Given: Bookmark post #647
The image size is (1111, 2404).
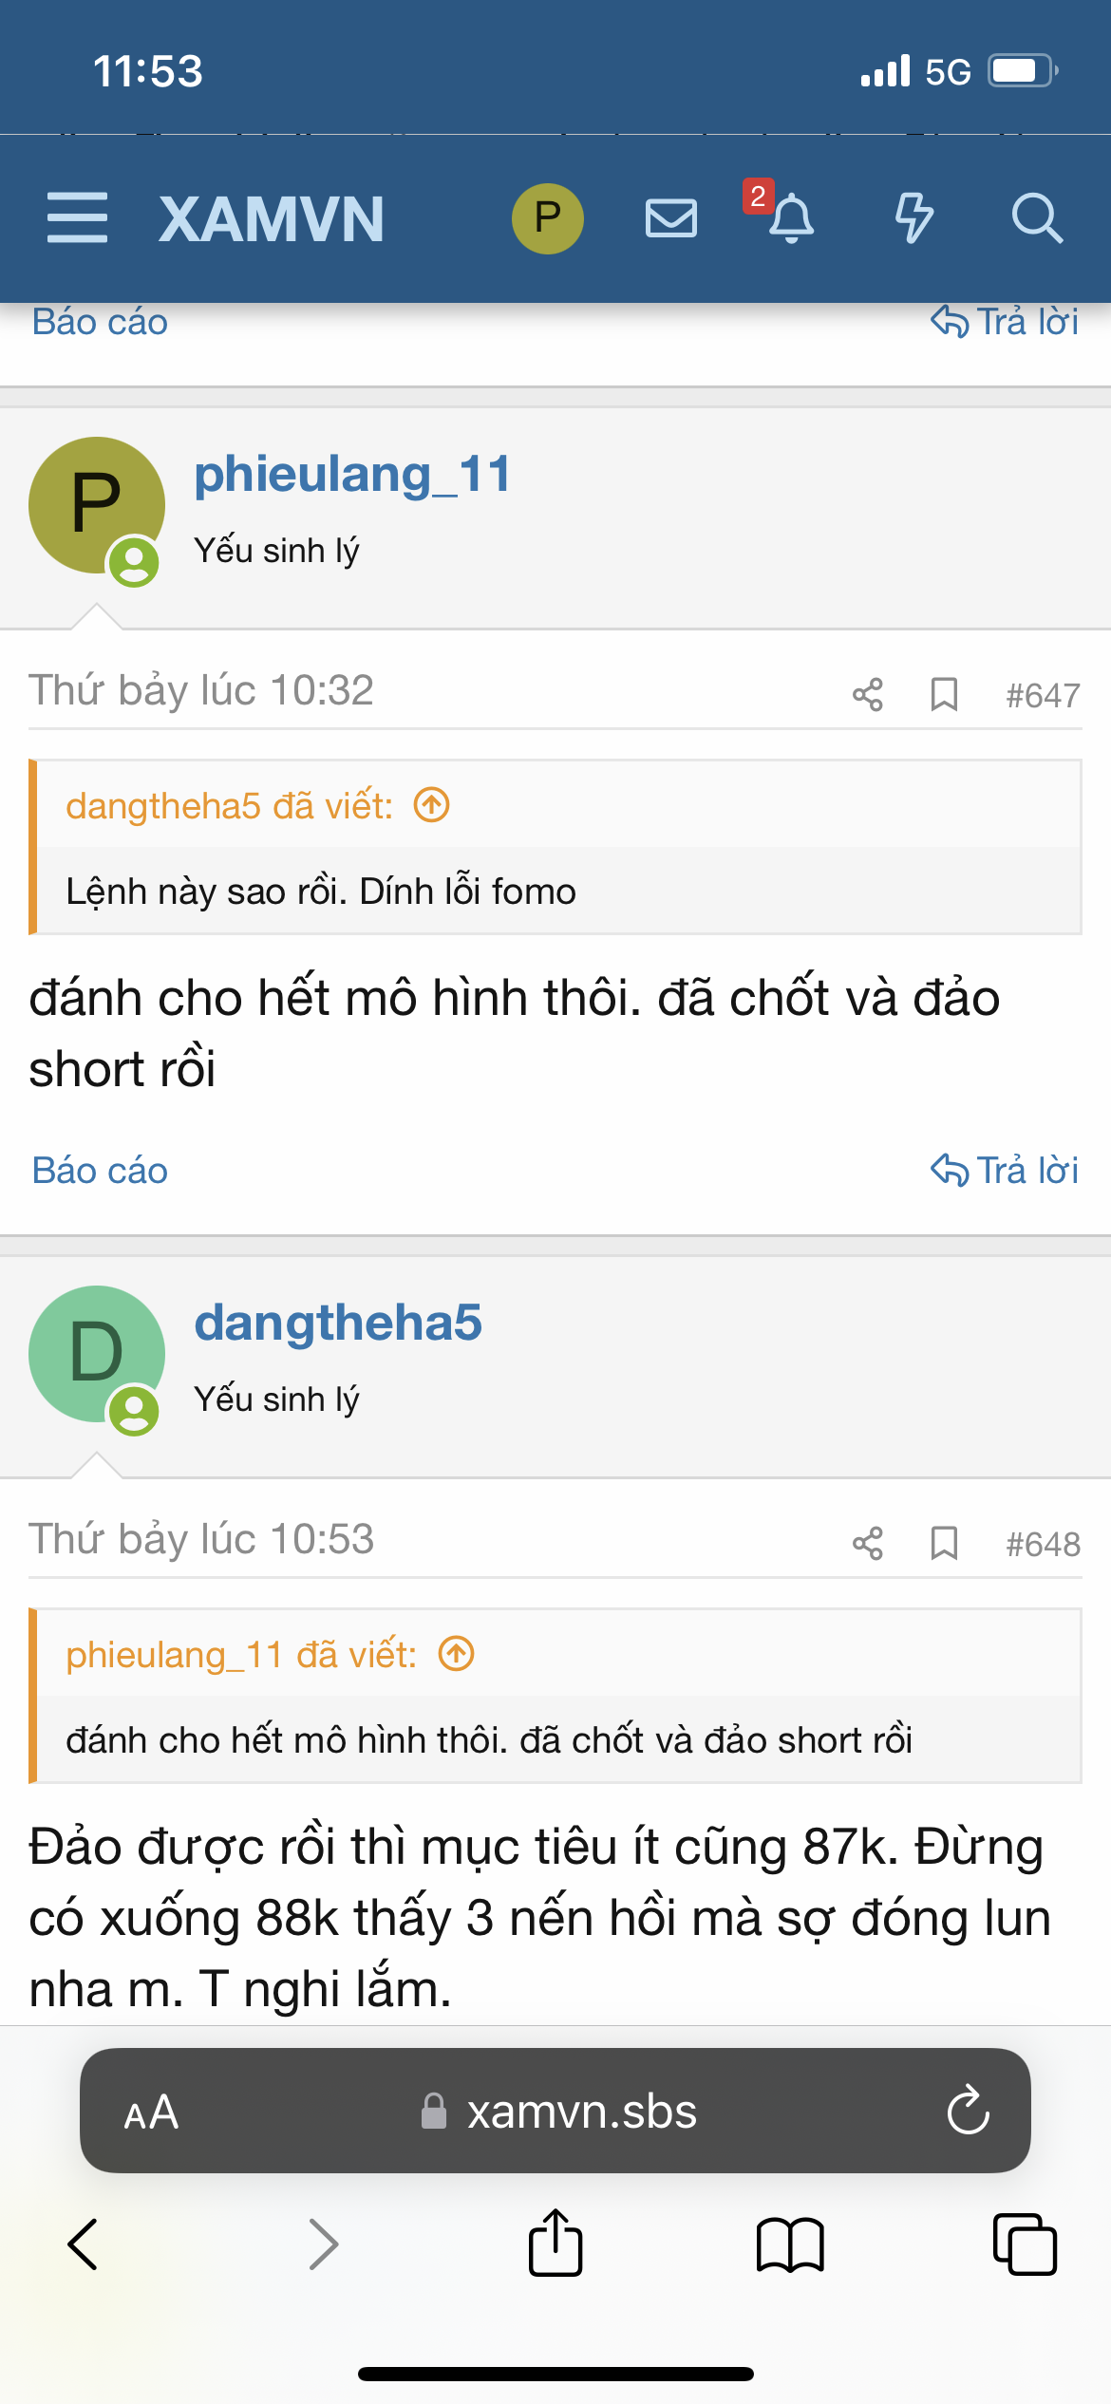Looking at the screenshot, I should pos(944,695).
